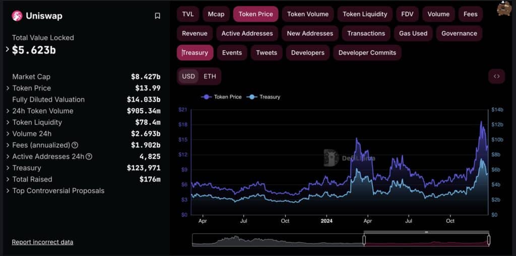
Task: Toggle the Mcap chart metric
Action: pos(216,14)
